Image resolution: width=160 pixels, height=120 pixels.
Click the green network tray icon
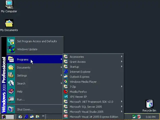click(134, 117)
